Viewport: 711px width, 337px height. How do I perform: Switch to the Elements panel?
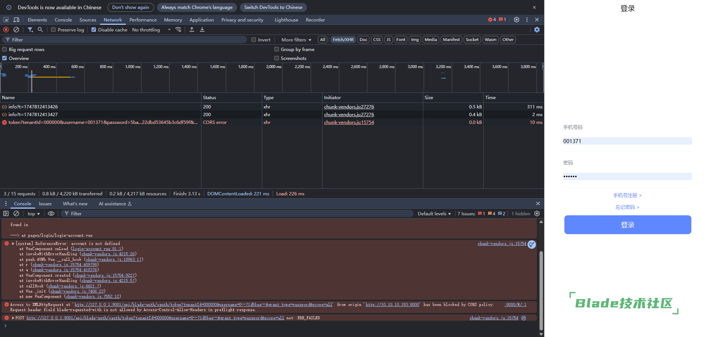[37, 20]
